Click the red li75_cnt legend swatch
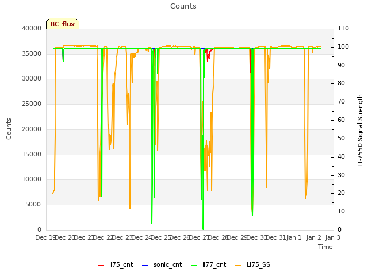Viewport: 368px width, 276px height. (x=101, y=266)
